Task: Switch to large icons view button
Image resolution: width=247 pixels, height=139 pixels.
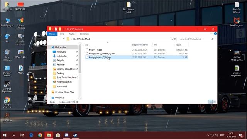Action: [215, 102]
